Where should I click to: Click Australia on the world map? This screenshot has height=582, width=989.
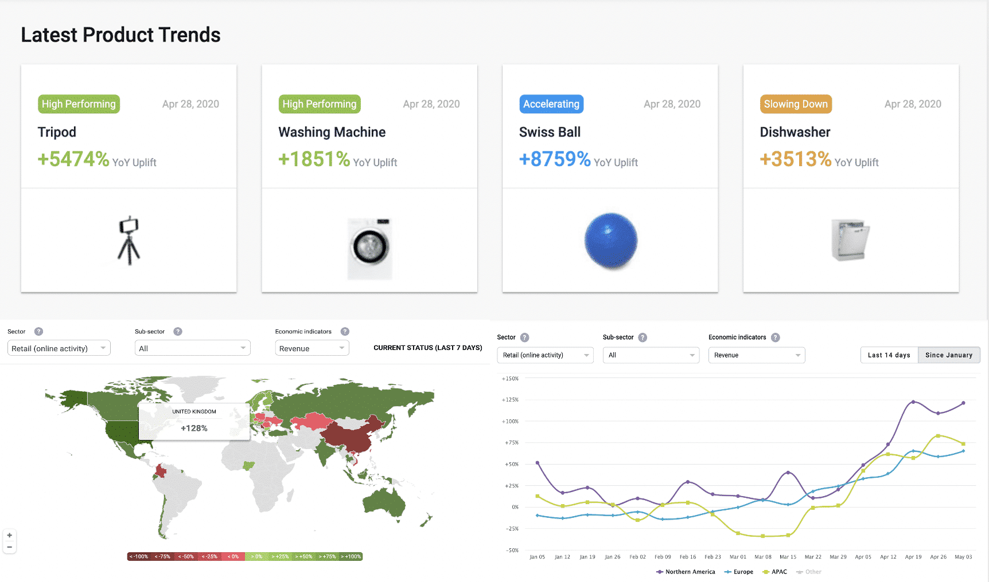tap(384, 502)
